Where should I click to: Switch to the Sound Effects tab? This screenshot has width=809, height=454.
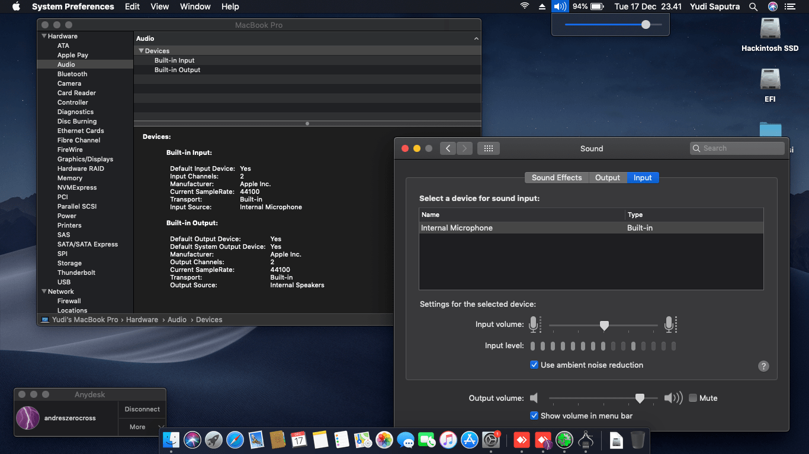[x=556, y=177]
